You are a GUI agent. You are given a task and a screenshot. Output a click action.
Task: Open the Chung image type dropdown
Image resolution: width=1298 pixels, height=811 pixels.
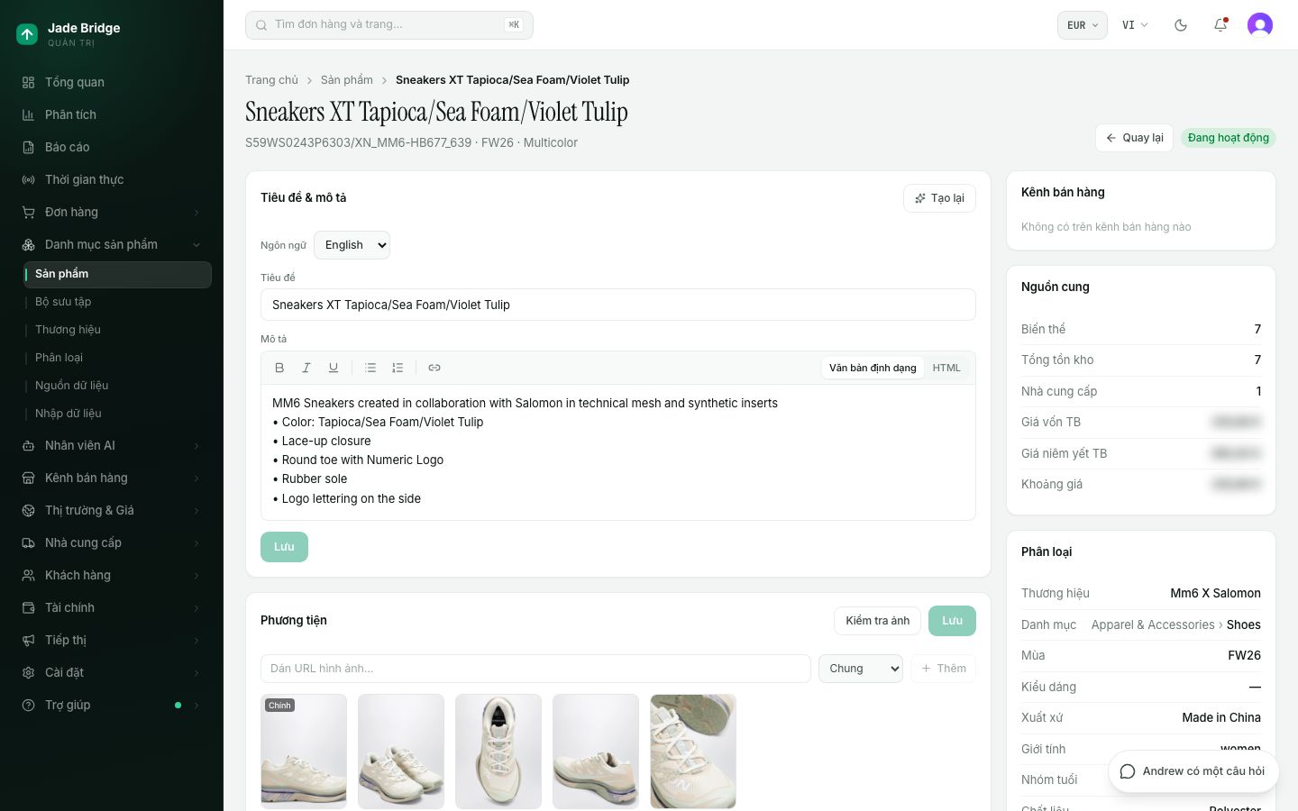pyautogui.click(x=861, y=669)
